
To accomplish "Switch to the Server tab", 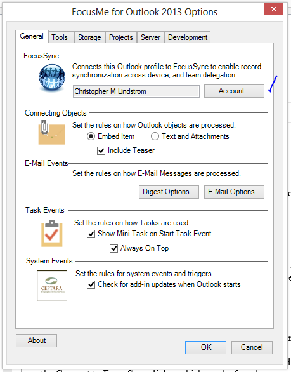I will click(150, 37).
